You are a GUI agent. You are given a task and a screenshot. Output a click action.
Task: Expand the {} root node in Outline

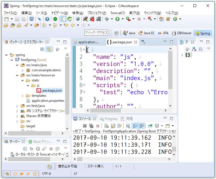click(x=182, y=55)
